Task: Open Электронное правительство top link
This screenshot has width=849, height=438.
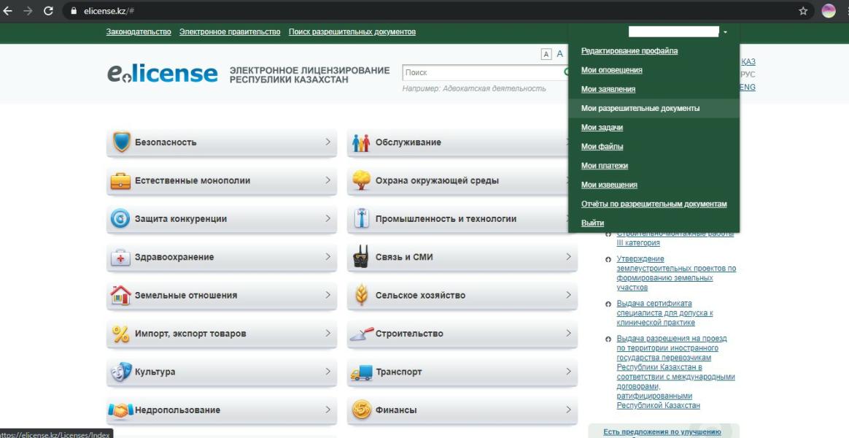Action: (230, 32)
